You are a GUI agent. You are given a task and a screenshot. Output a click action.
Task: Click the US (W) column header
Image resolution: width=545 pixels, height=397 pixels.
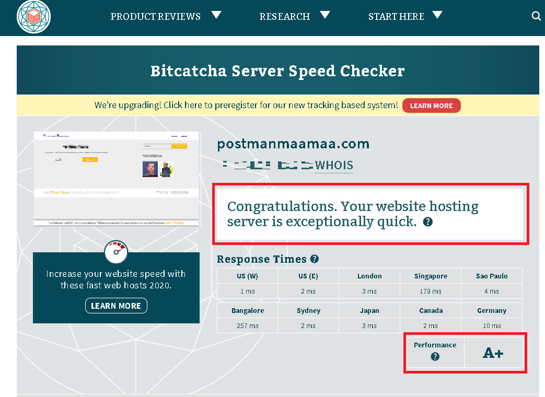point(248,276)
